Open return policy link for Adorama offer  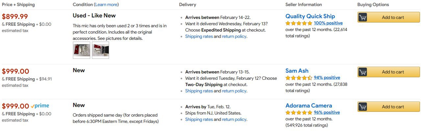(234, 119)
